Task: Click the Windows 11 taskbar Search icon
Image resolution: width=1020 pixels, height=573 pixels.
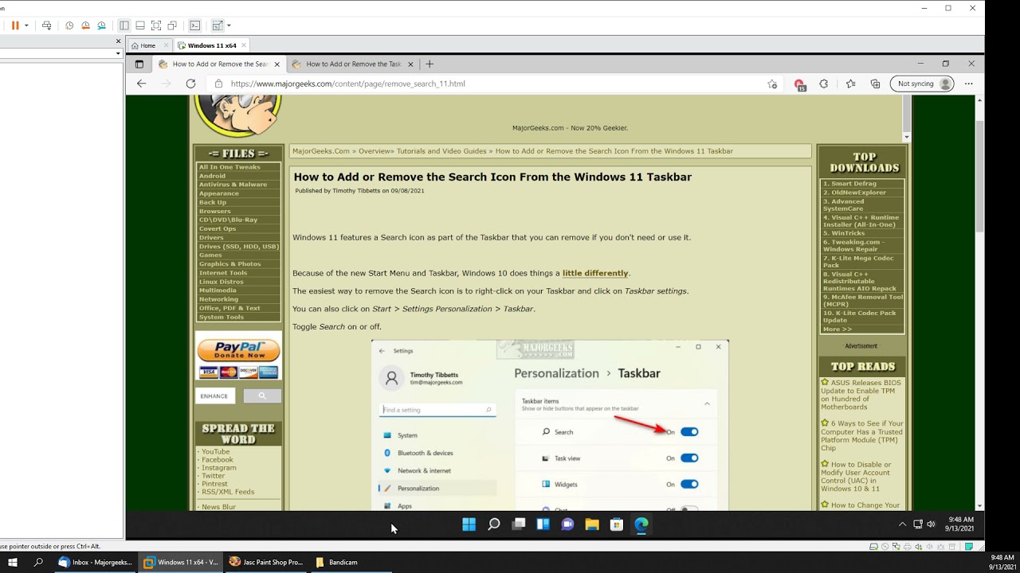Action: (x=494, y=524)
